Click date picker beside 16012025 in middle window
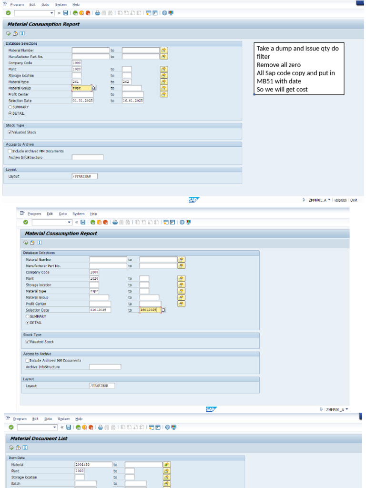This screenshot has height=488, width=366. (x=164, y=310)
